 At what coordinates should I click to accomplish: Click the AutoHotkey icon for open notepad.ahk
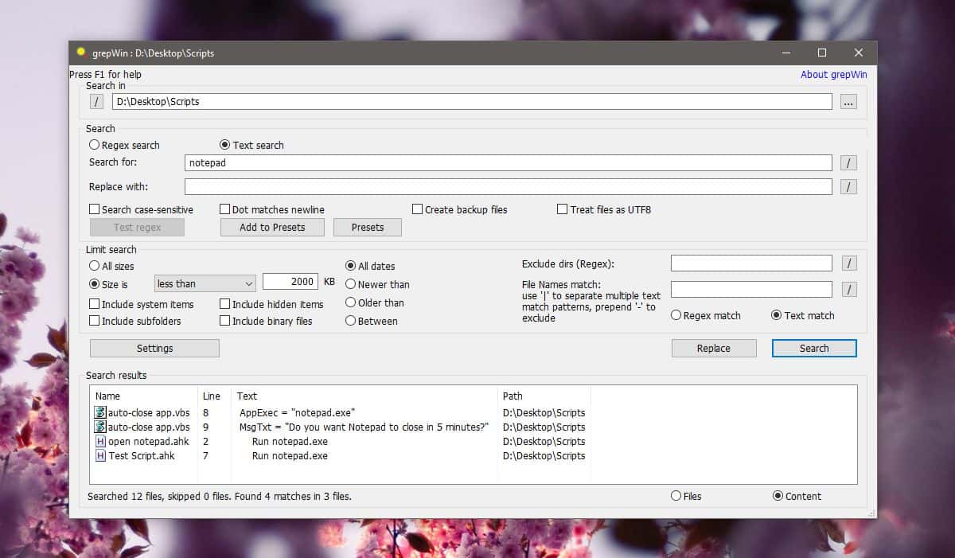[x=100, y=441]
